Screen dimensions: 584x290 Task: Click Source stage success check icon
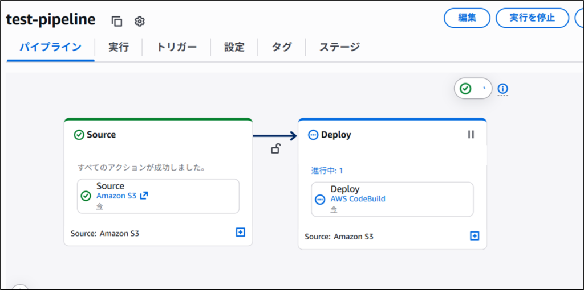(79, 135)
